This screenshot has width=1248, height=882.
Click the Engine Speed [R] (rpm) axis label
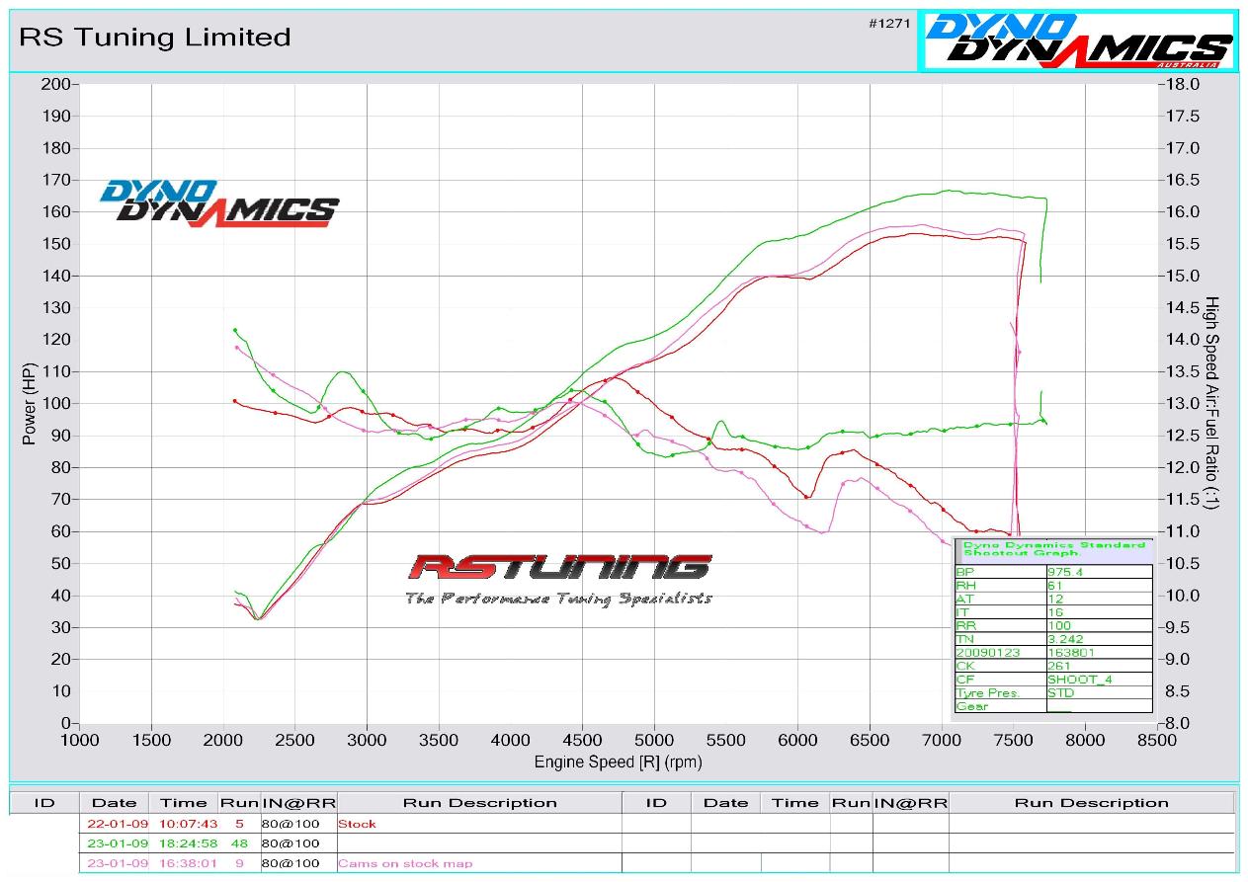click(x=618, y=762)
